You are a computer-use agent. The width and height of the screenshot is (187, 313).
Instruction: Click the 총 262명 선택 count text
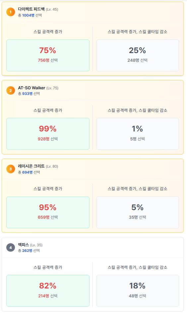[29, 251]
